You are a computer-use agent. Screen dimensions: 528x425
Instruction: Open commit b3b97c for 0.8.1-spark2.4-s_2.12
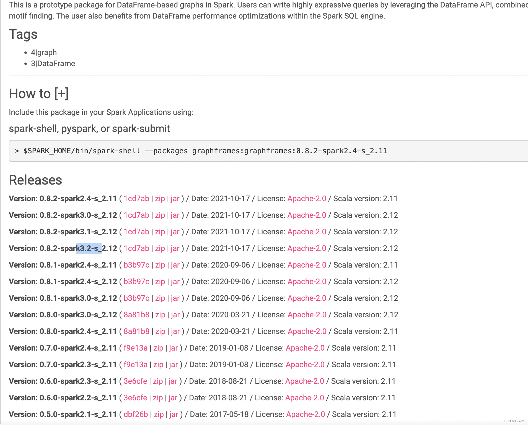(136, 282)
